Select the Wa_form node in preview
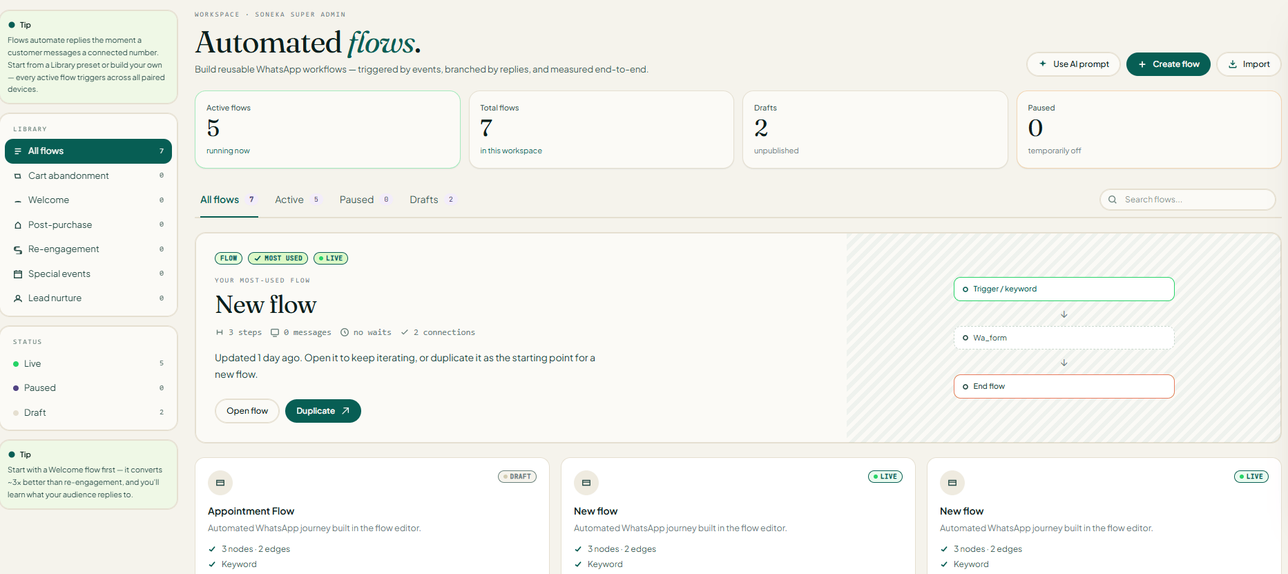Image resolution: width=1288 pixels, height=574 pixels. pos(1064,338)
